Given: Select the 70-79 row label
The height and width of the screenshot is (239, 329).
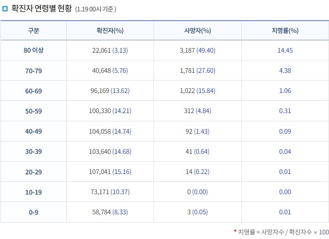Looking at the screenshot, I should click(33, 71).
